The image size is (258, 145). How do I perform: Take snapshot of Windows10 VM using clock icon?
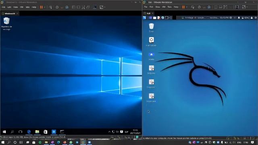click(x=57, y=7)
